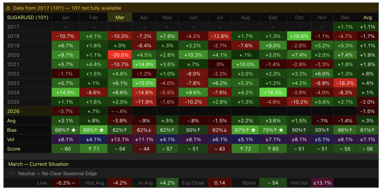Click the Exp.Close 0.14 value
Viewport: 382px width, 192px height.
219,183
